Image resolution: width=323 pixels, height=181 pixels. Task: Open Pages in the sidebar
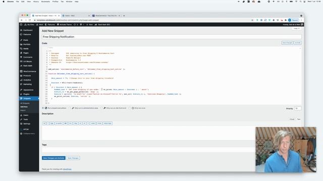coord(26,53)
